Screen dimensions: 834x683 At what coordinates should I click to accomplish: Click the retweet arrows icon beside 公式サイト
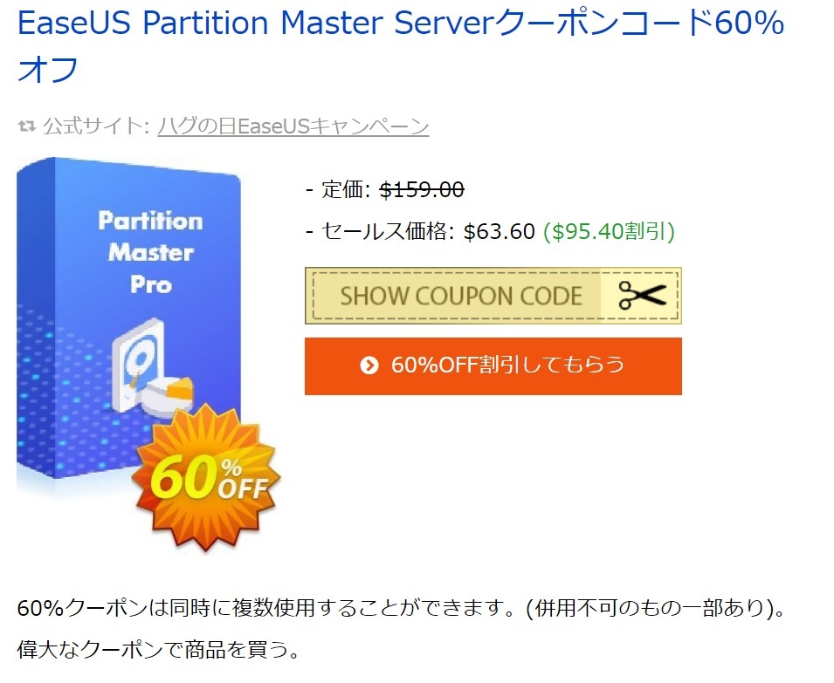click(27, 127)
